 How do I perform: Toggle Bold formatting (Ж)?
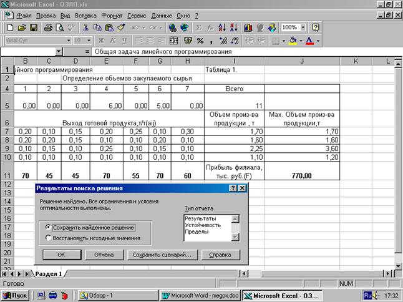point(101,41)
